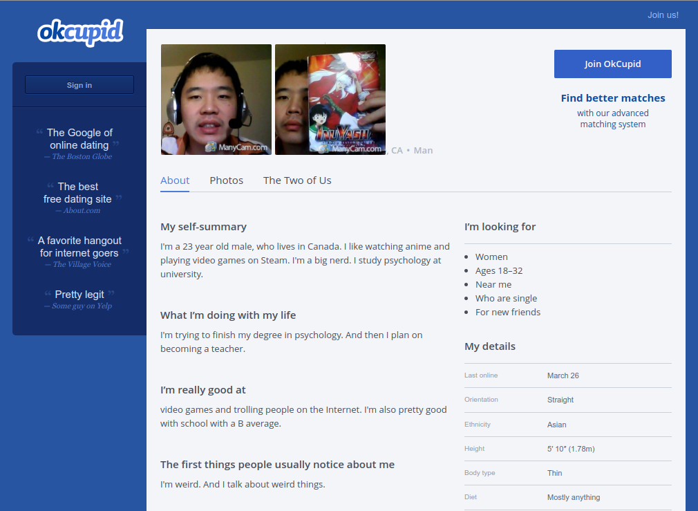
Task: Click the My details heading
Action: [490, 346]
